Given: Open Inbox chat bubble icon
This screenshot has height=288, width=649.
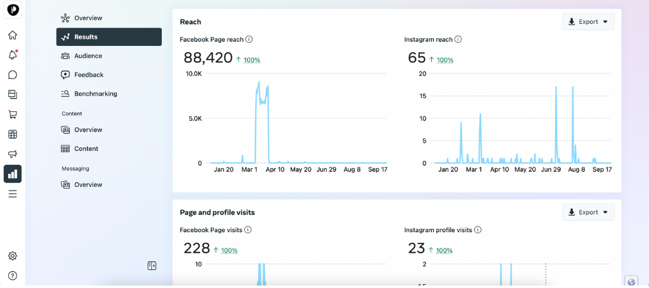Looking at the screenshot, I should point(13,75).
